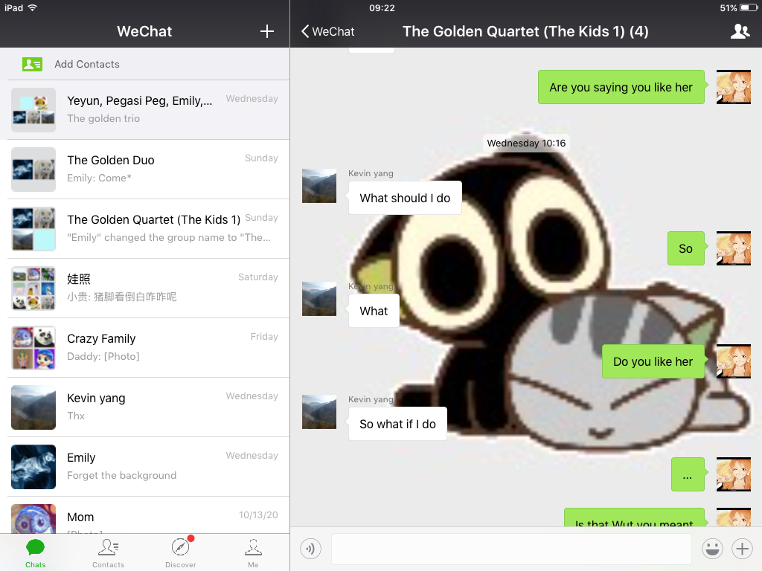Tap own avatar beside "Are you saying you like her"

(733, 87)
